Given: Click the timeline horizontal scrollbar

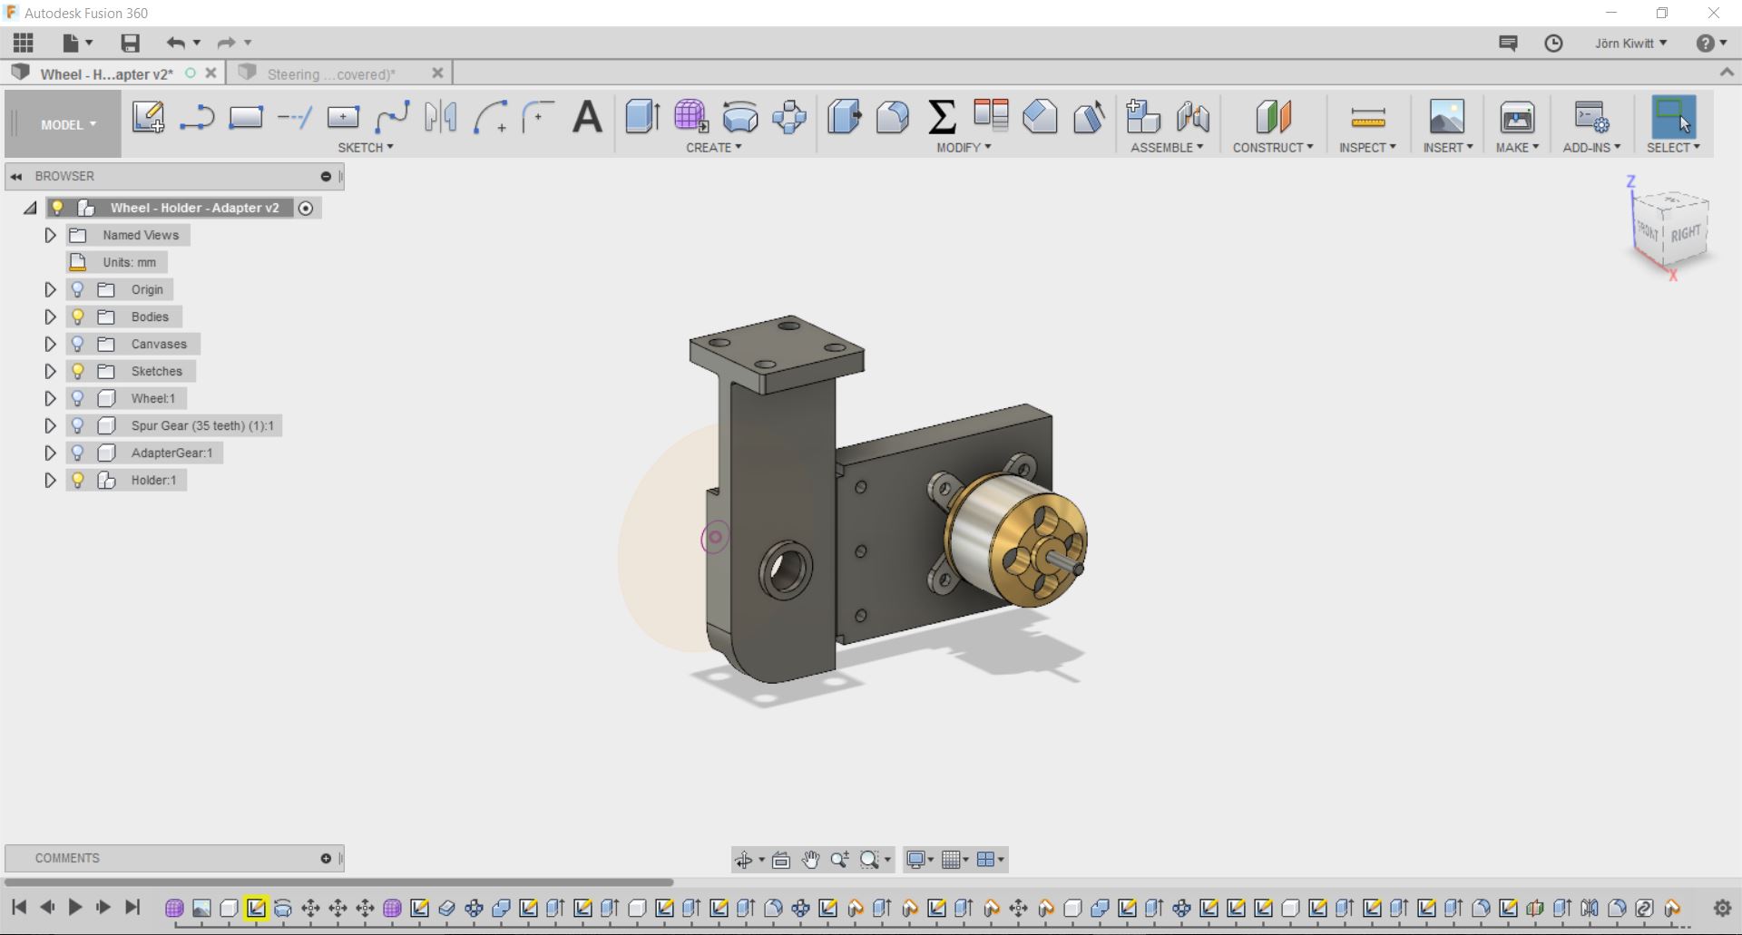Looking at the screenshot, I should (338, 881).
